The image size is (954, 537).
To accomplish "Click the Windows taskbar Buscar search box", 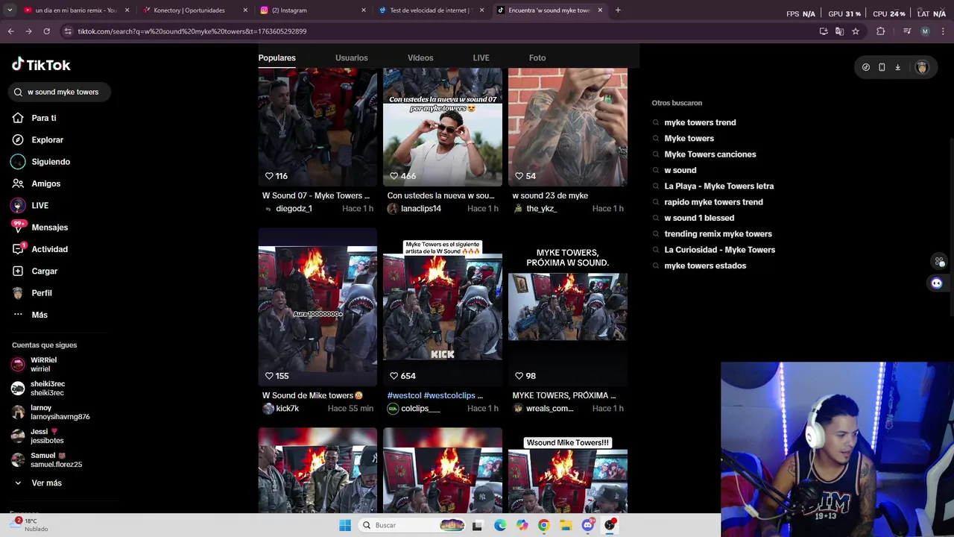I will (411, 525).
